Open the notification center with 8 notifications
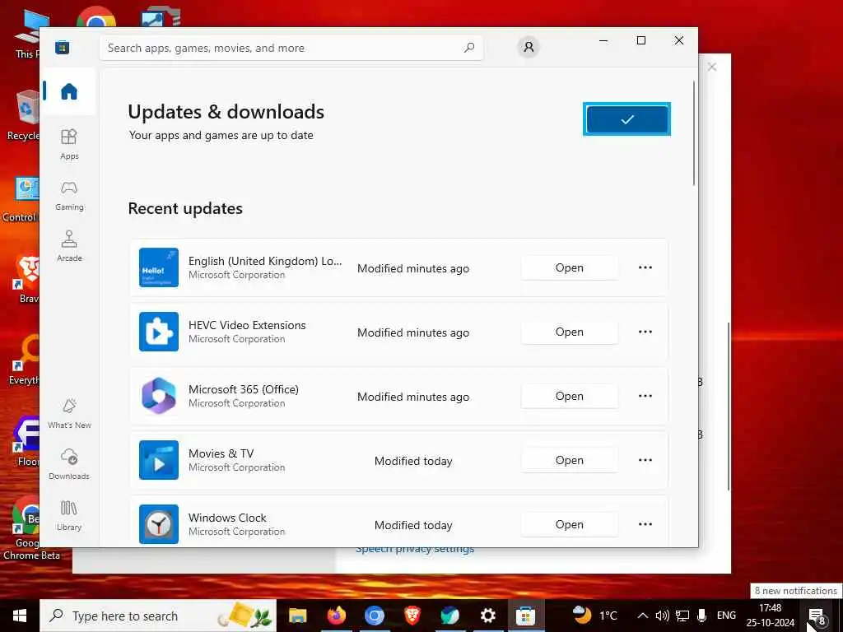843x632 pixels. click(817, 616)
